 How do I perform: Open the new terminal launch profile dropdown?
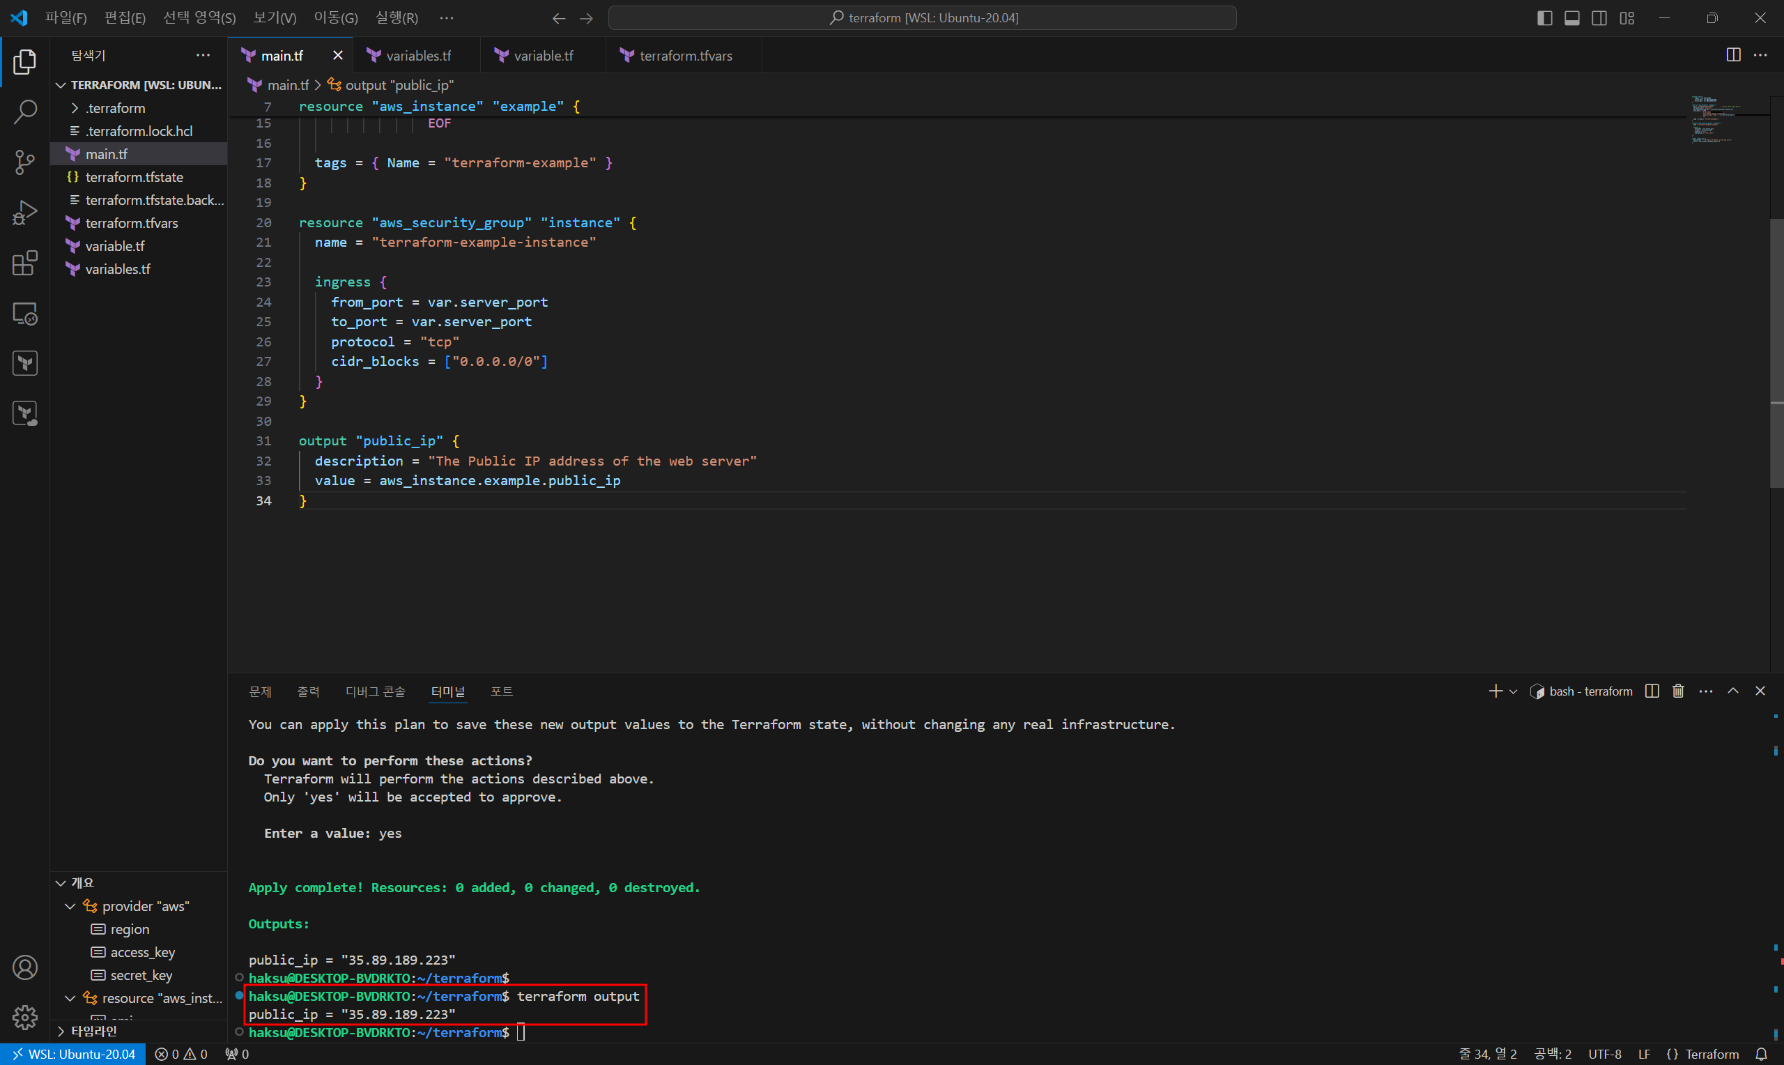[x=1514, y=692]
